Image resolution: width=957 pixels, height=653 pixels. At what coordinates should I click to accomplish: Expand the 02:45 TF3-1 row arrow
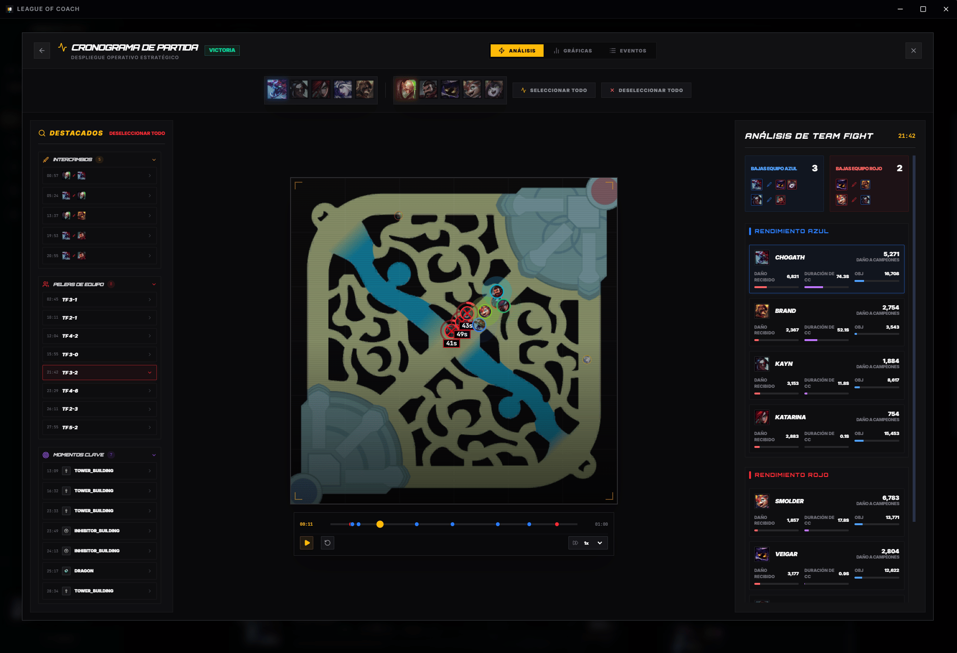pos(150,300)
